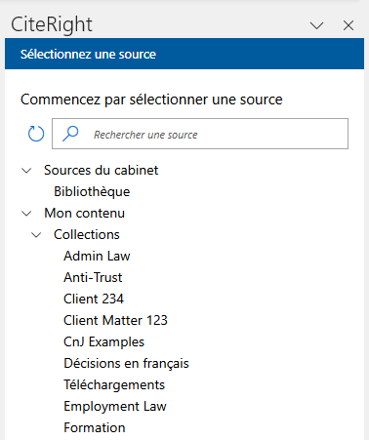This screenshot has width=369, height=440.
Task: Click the Mon contenu label
Action: click(x=85, y=214)
